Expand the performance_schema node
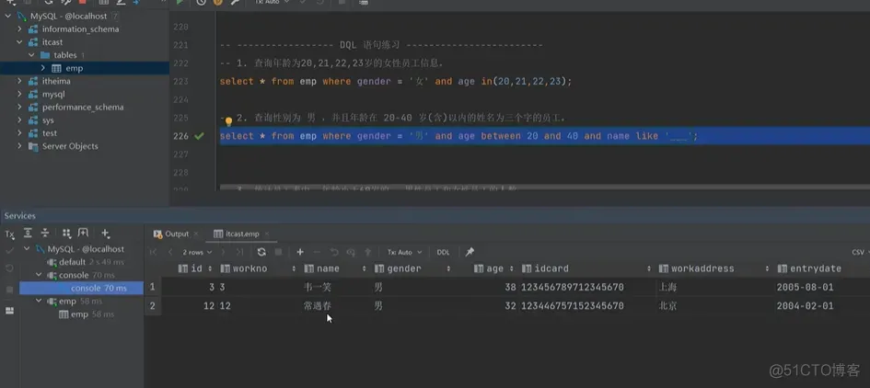870x388 pixels. click(19, 107)
